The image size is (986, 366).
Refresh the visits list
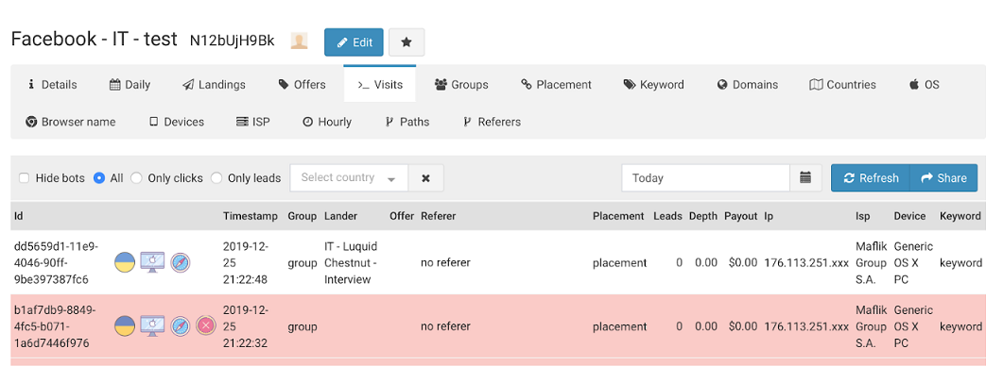[x=871, y=177]
